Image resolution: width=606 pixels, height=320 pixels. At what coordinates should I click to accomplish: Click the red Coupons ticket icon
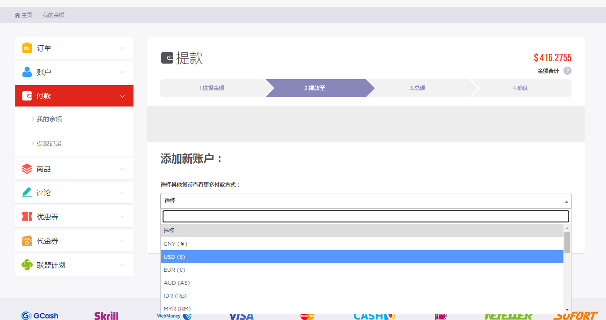click(x=27, y=217)
